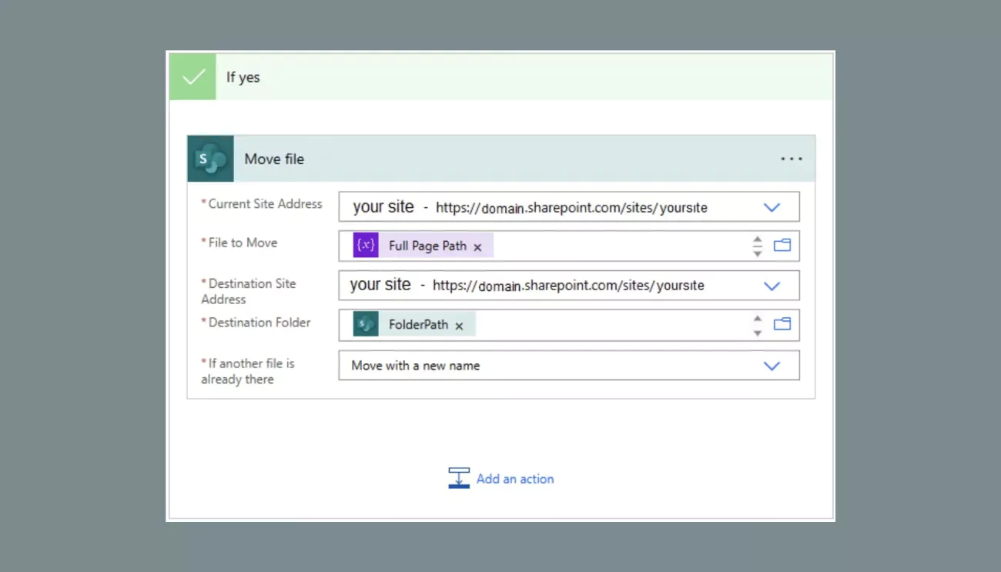The height and width of the screenshot is (572, 1001).
Task: Open the Move file ellipsis options menu
Action: (x=792, y=159)
